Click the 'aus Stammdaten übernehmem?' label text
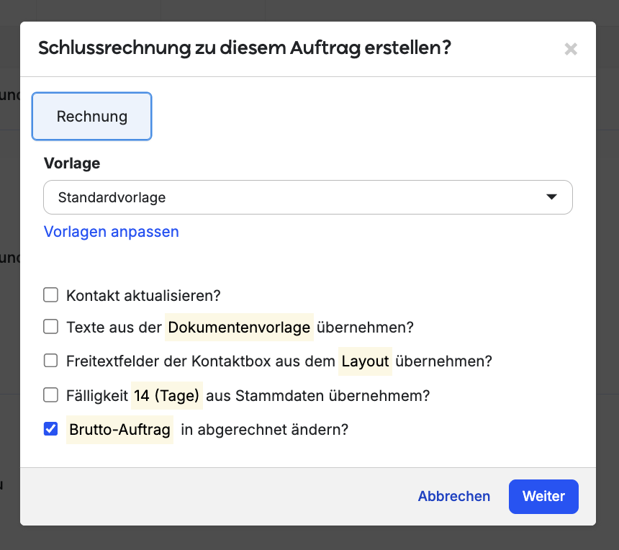Image resolution: width=619 pixels, height=550 pixels. pos(318,396)
